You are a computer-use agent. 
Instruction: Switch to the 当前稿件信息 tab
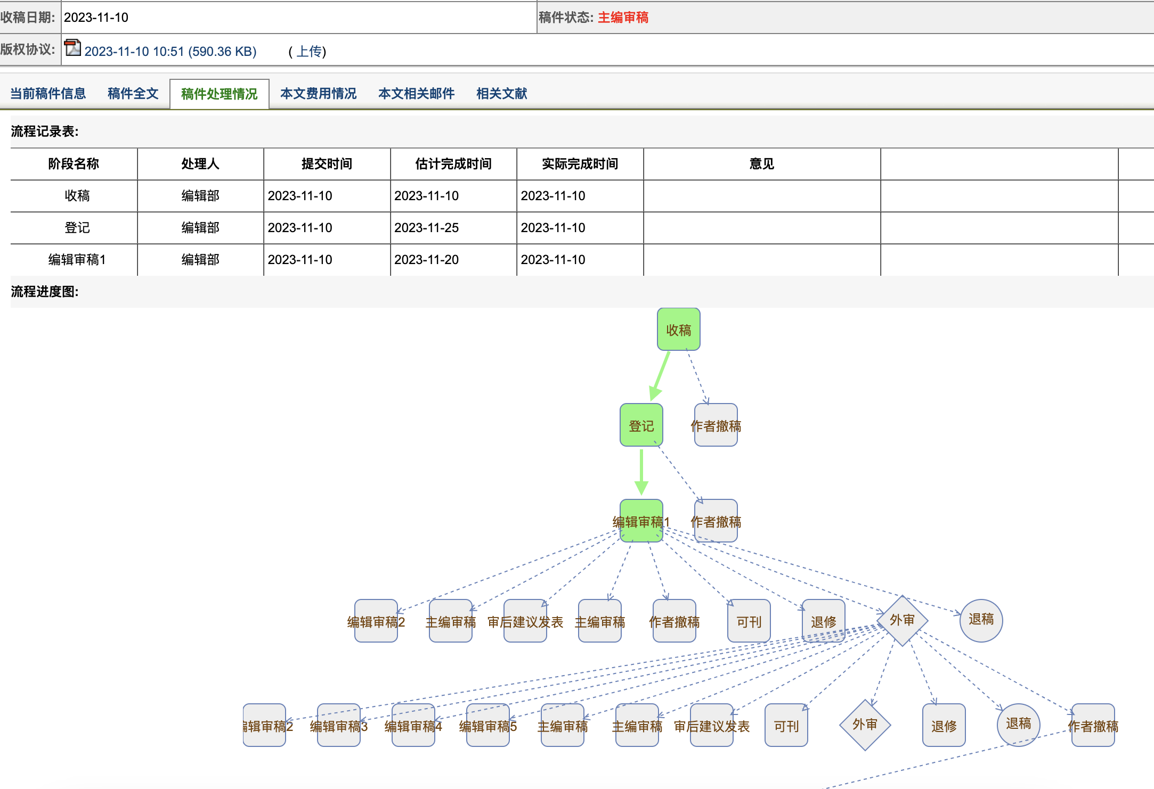(48, 94)
